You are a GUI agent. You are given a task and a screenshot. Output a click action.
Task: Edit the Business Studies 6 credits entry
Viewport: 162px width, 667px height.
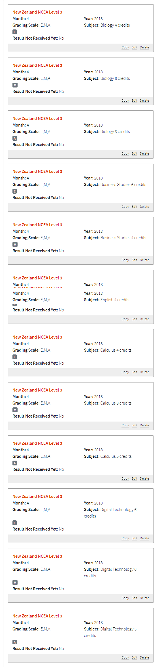[x=135, y=207]
